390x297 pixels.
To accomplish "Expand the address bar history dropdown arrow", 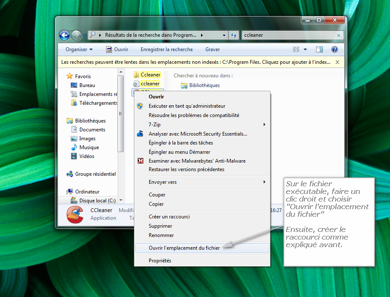I will [224, 35].
